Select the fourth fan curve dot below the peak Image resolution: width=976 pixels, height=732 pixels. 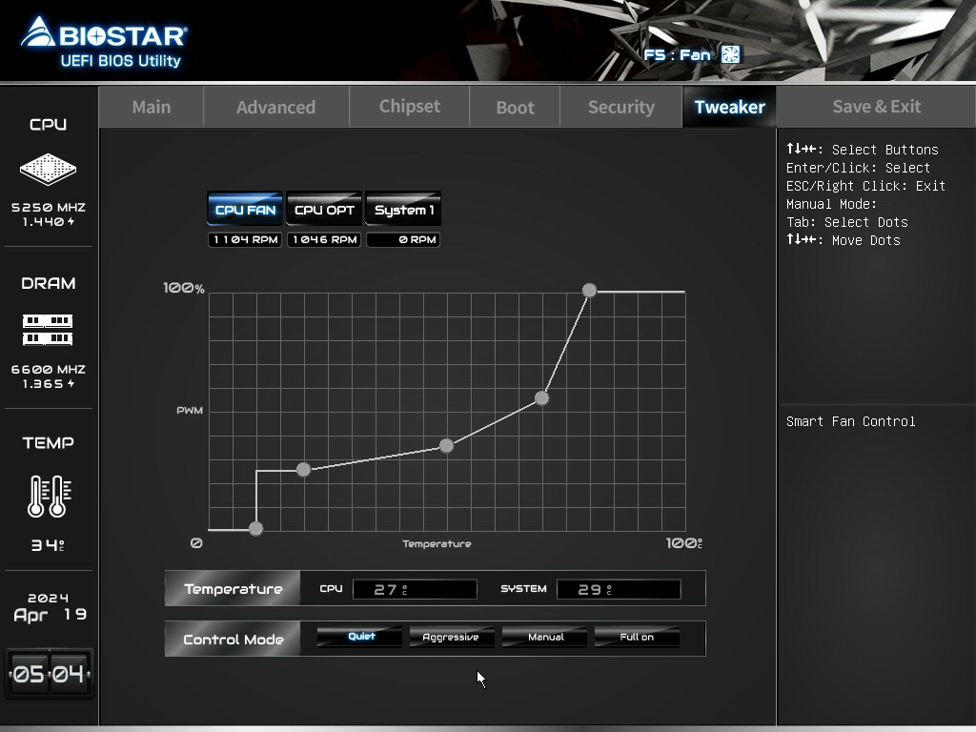pos(541,397)
